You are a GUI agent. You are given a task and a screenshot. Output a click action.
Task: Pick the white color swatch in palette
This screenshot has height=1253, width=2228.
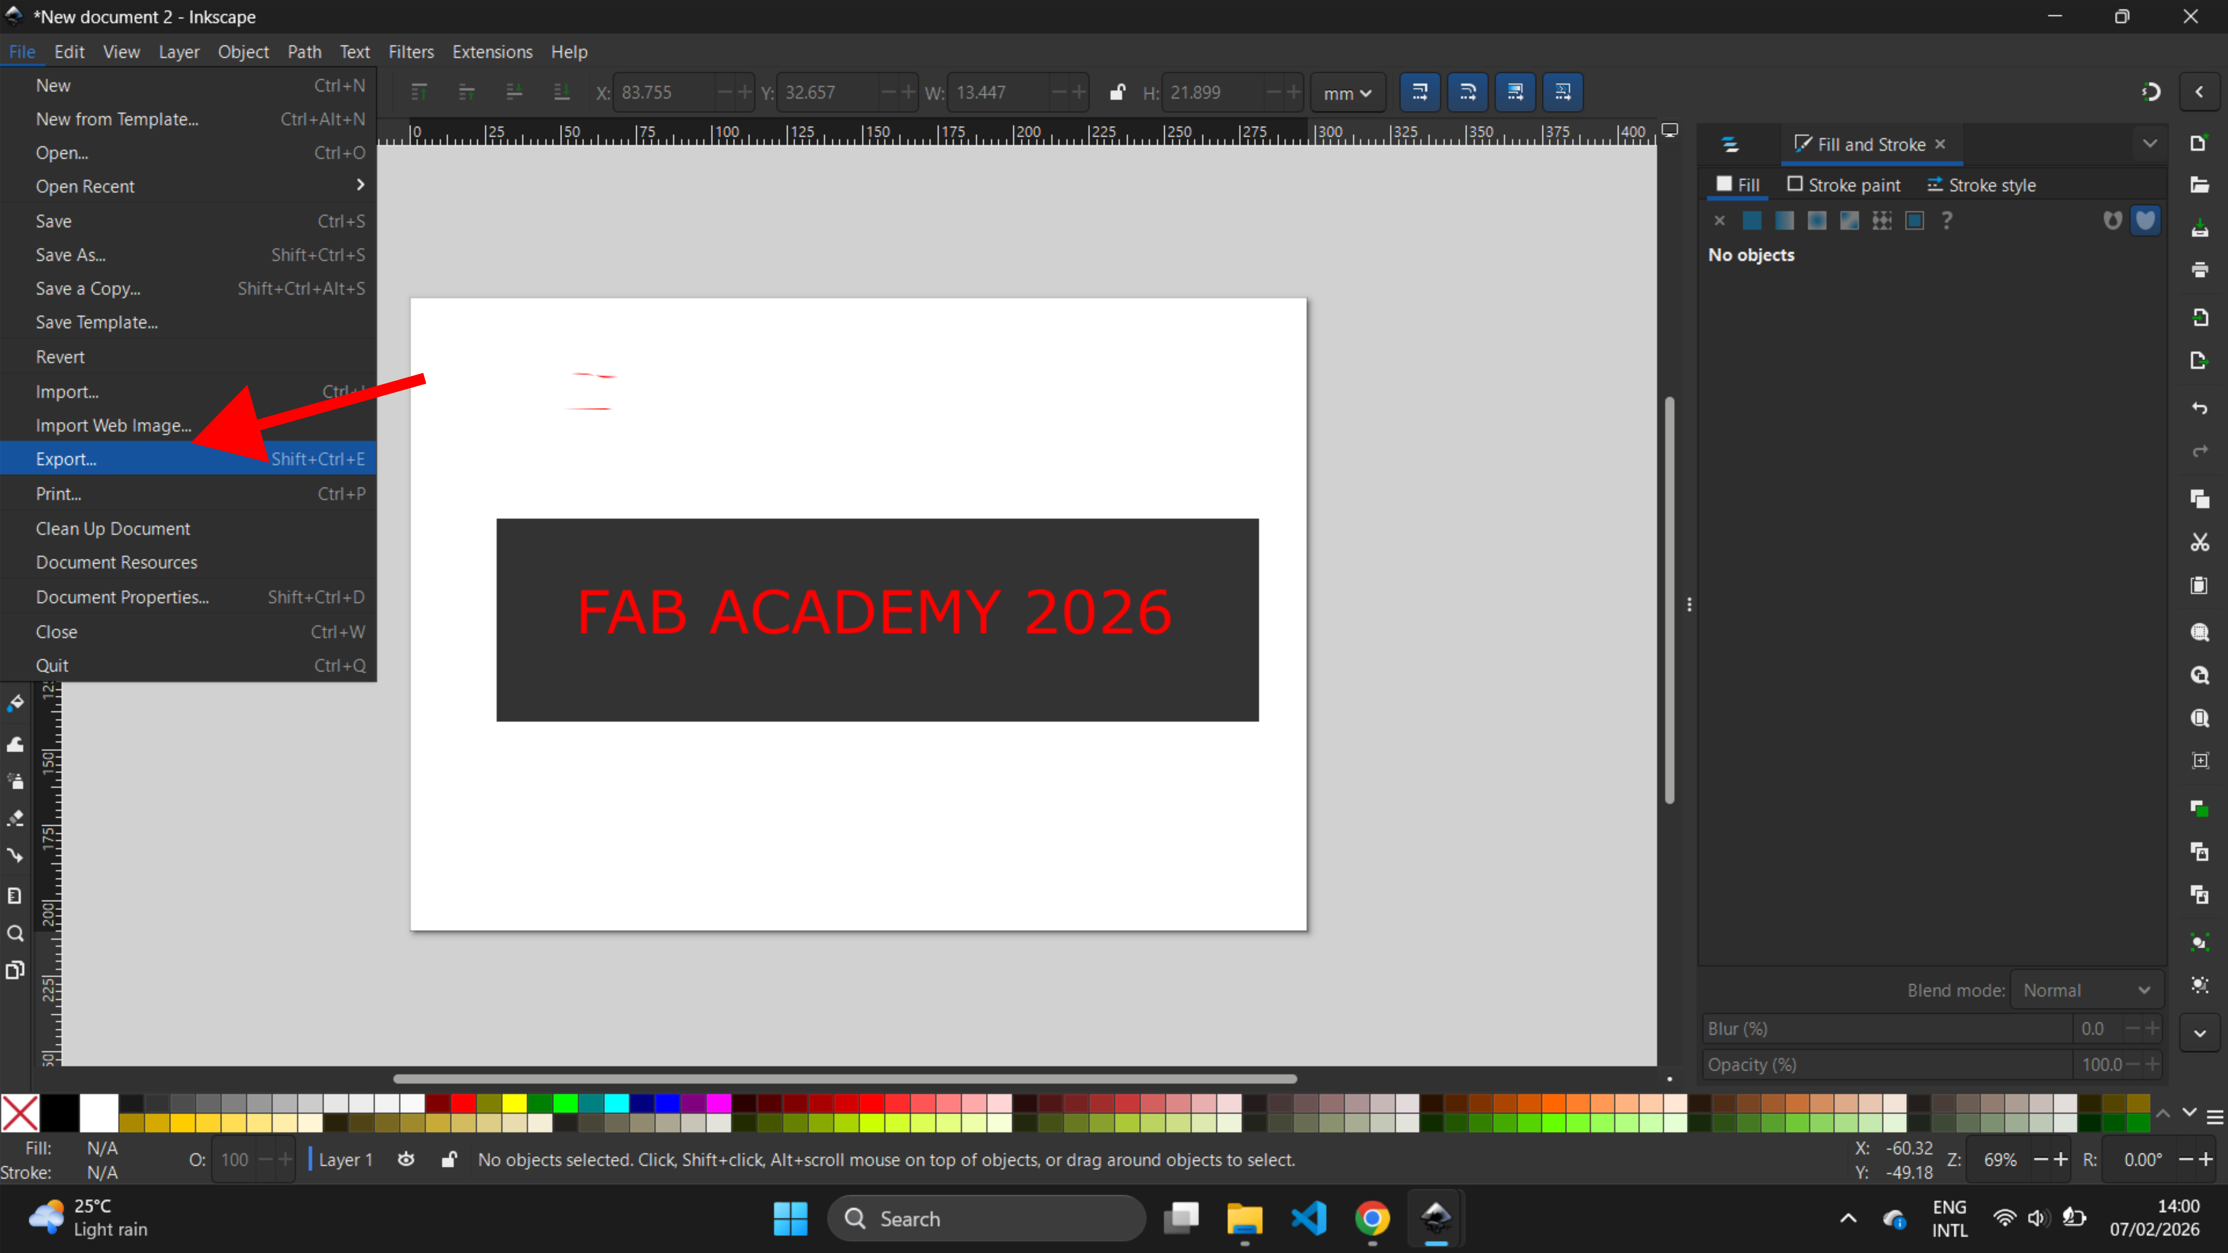pos(99,1112)
